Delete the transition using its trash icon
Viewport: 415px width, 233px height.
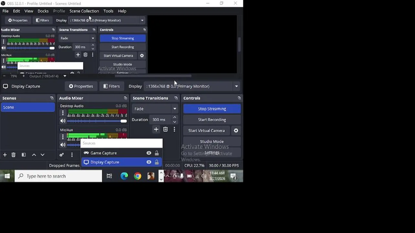[x=165, y=129]
